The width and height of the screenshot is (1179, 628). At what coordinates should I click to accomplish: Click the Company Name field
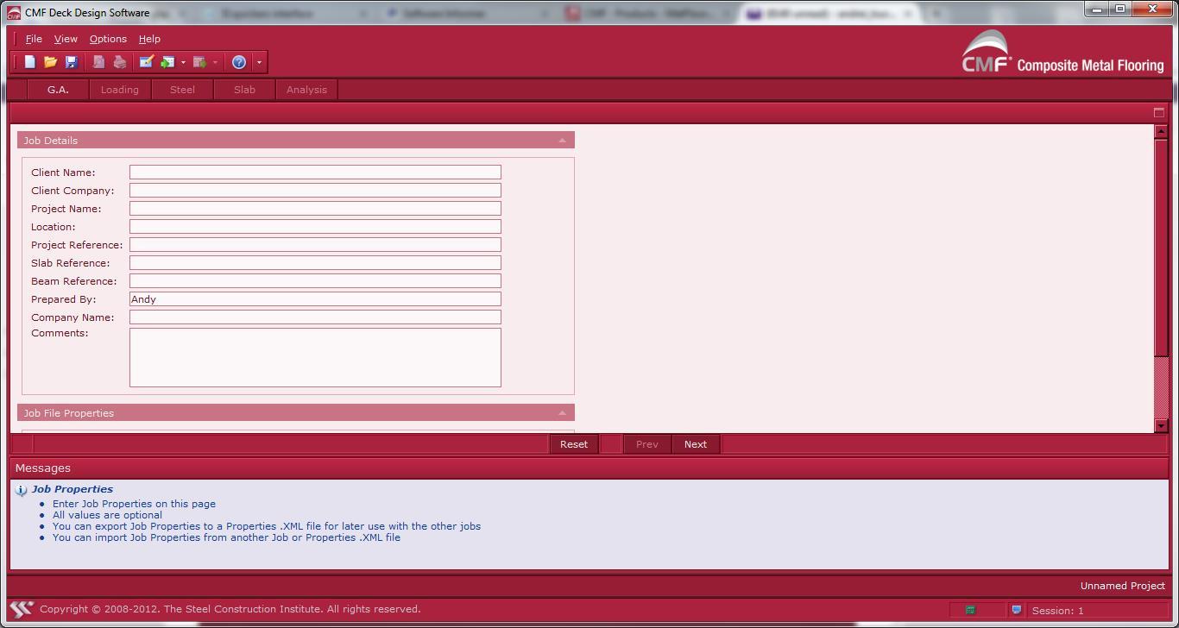pos(315,317)
